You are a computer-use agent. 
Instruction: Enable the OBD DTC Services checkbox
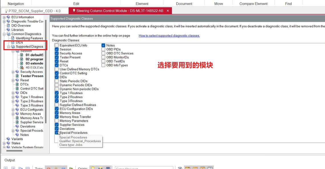[103, 53]
